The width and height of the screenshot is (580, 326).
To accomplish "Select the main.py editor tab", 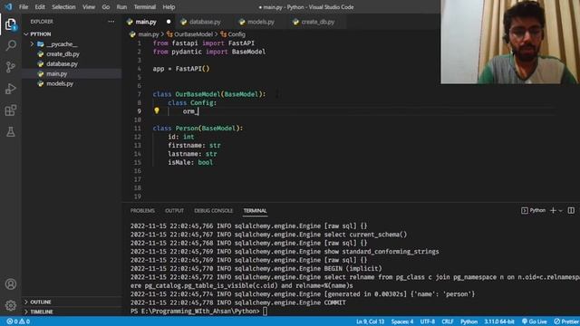I will click(x=145, y=22).
